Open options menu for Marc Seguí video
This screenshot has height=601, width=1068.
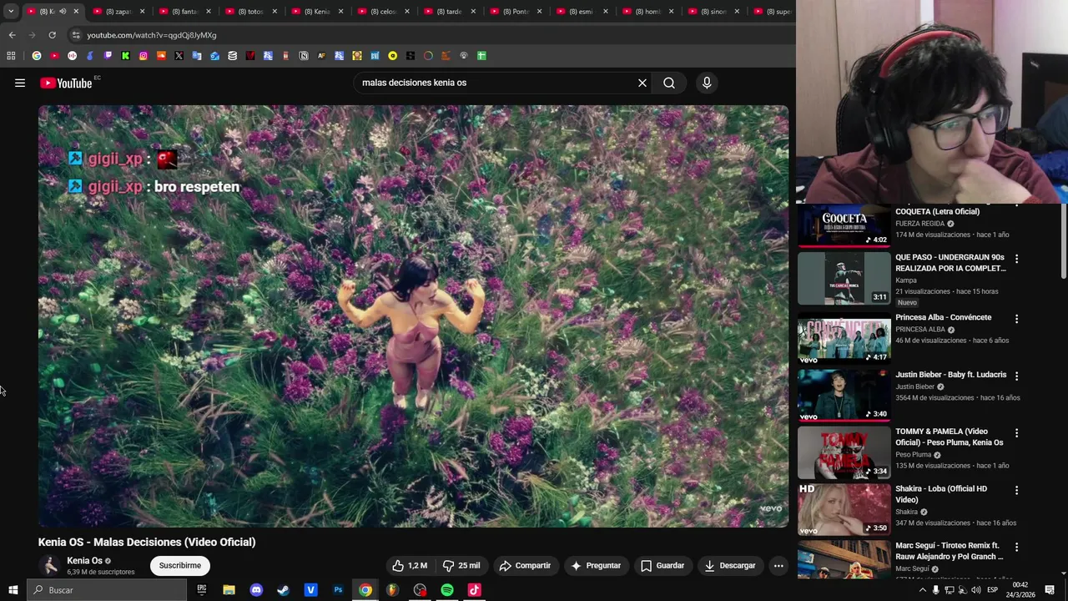tap(1016, 548)
